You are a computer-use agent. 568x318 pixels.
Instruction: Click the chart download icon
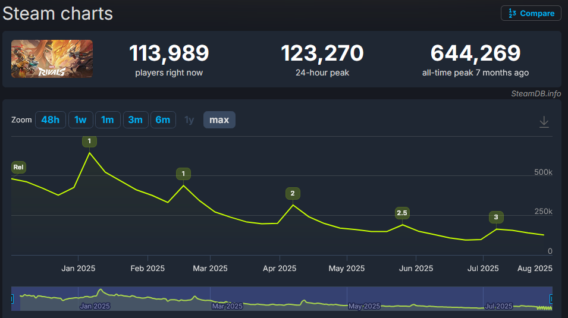click(x=544, y=122)
